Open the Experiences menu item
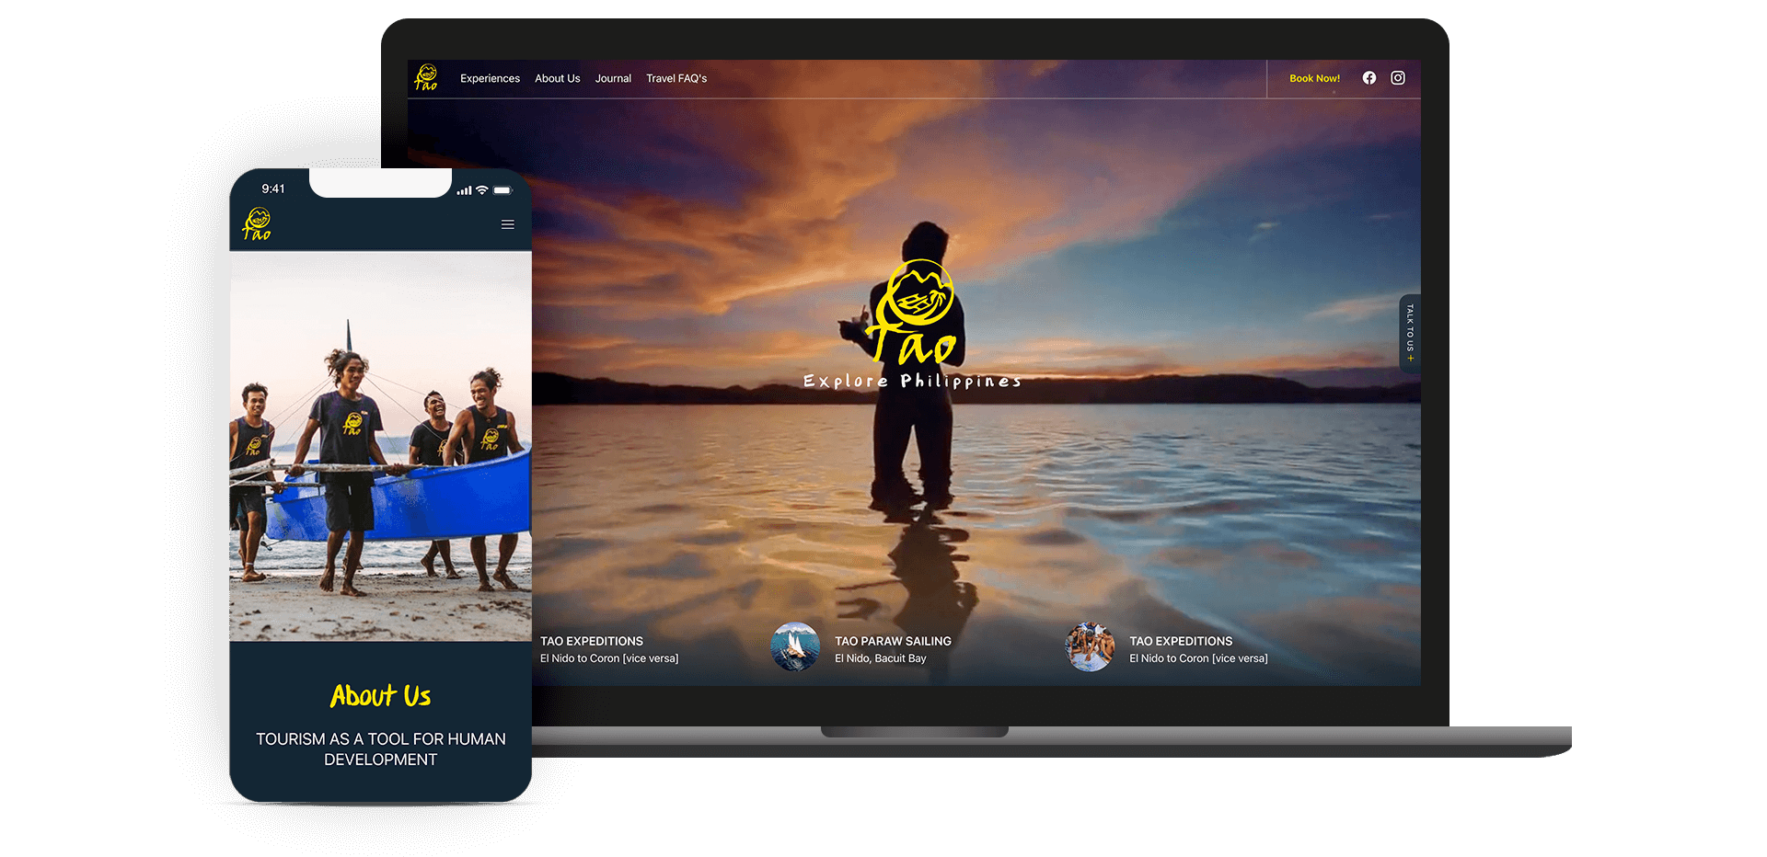 (490, 78)
